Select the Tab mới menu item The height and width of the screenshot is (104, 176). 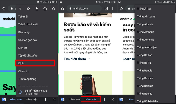(36, 17)
